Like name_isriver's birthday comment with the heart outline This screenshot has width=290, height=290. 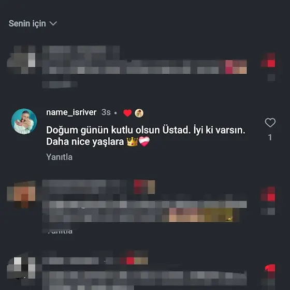click(270, 122)
